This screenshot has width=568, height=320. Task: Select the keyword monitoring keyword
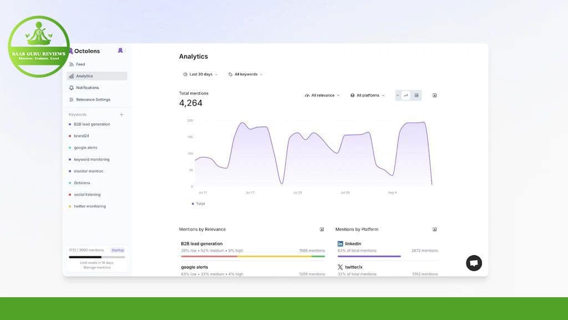pyautogui.click(x=92, y=159)
